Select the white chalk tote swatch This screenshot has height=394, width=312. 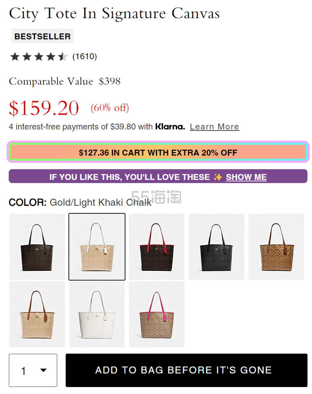97,314
